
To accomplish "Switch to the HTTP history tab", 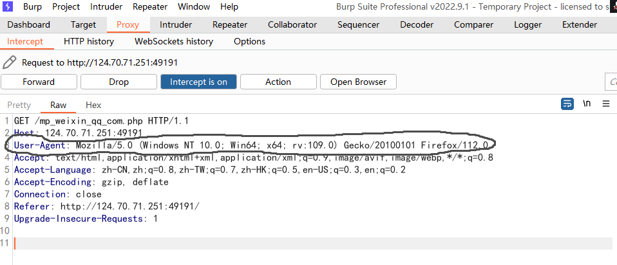I will (89, 41).
